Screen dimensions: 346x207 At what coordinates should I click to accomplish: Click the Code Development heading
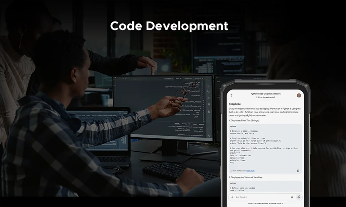[x=169, y=26]
